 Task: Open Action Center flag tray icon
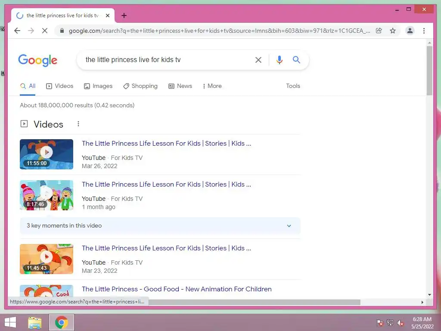(x=380, y=323)
